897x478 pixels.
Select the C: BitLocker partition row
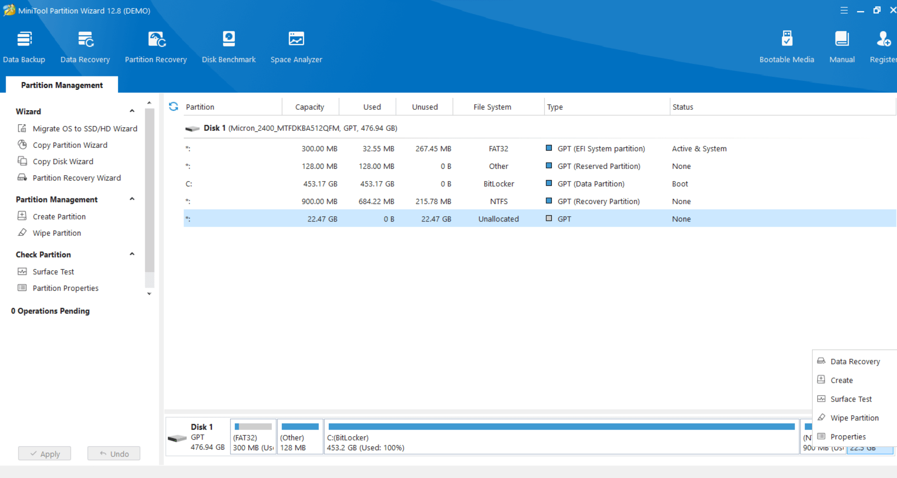coord(540,184)
